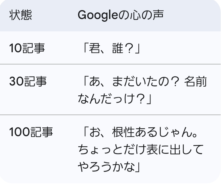Select the 30記事 cell
The image size is (221, 192).
[28, 82]
